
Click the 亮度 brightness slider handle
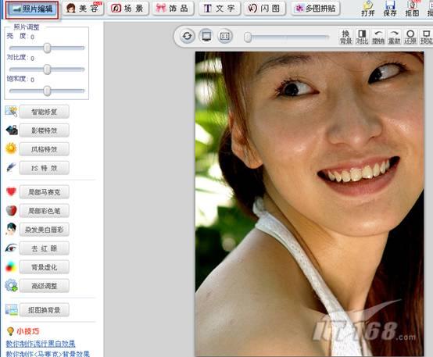click(47, 48)
